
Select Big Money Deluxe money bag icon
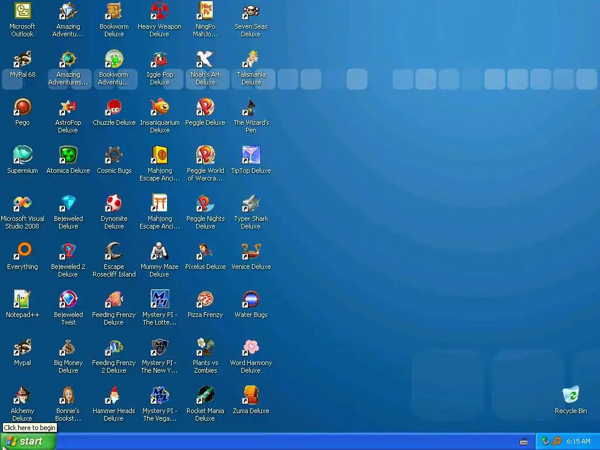(68, 347)
